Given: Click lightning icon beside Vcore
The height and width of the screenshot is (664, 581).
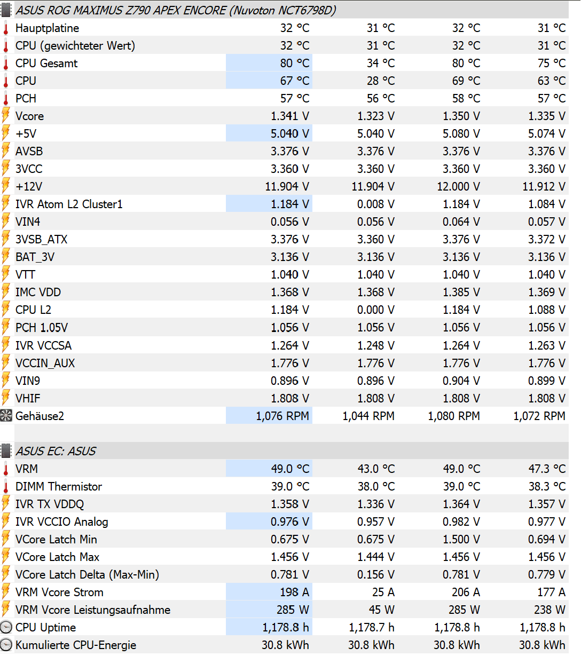Looking at the screenshot, I should [x=6, y=116].
